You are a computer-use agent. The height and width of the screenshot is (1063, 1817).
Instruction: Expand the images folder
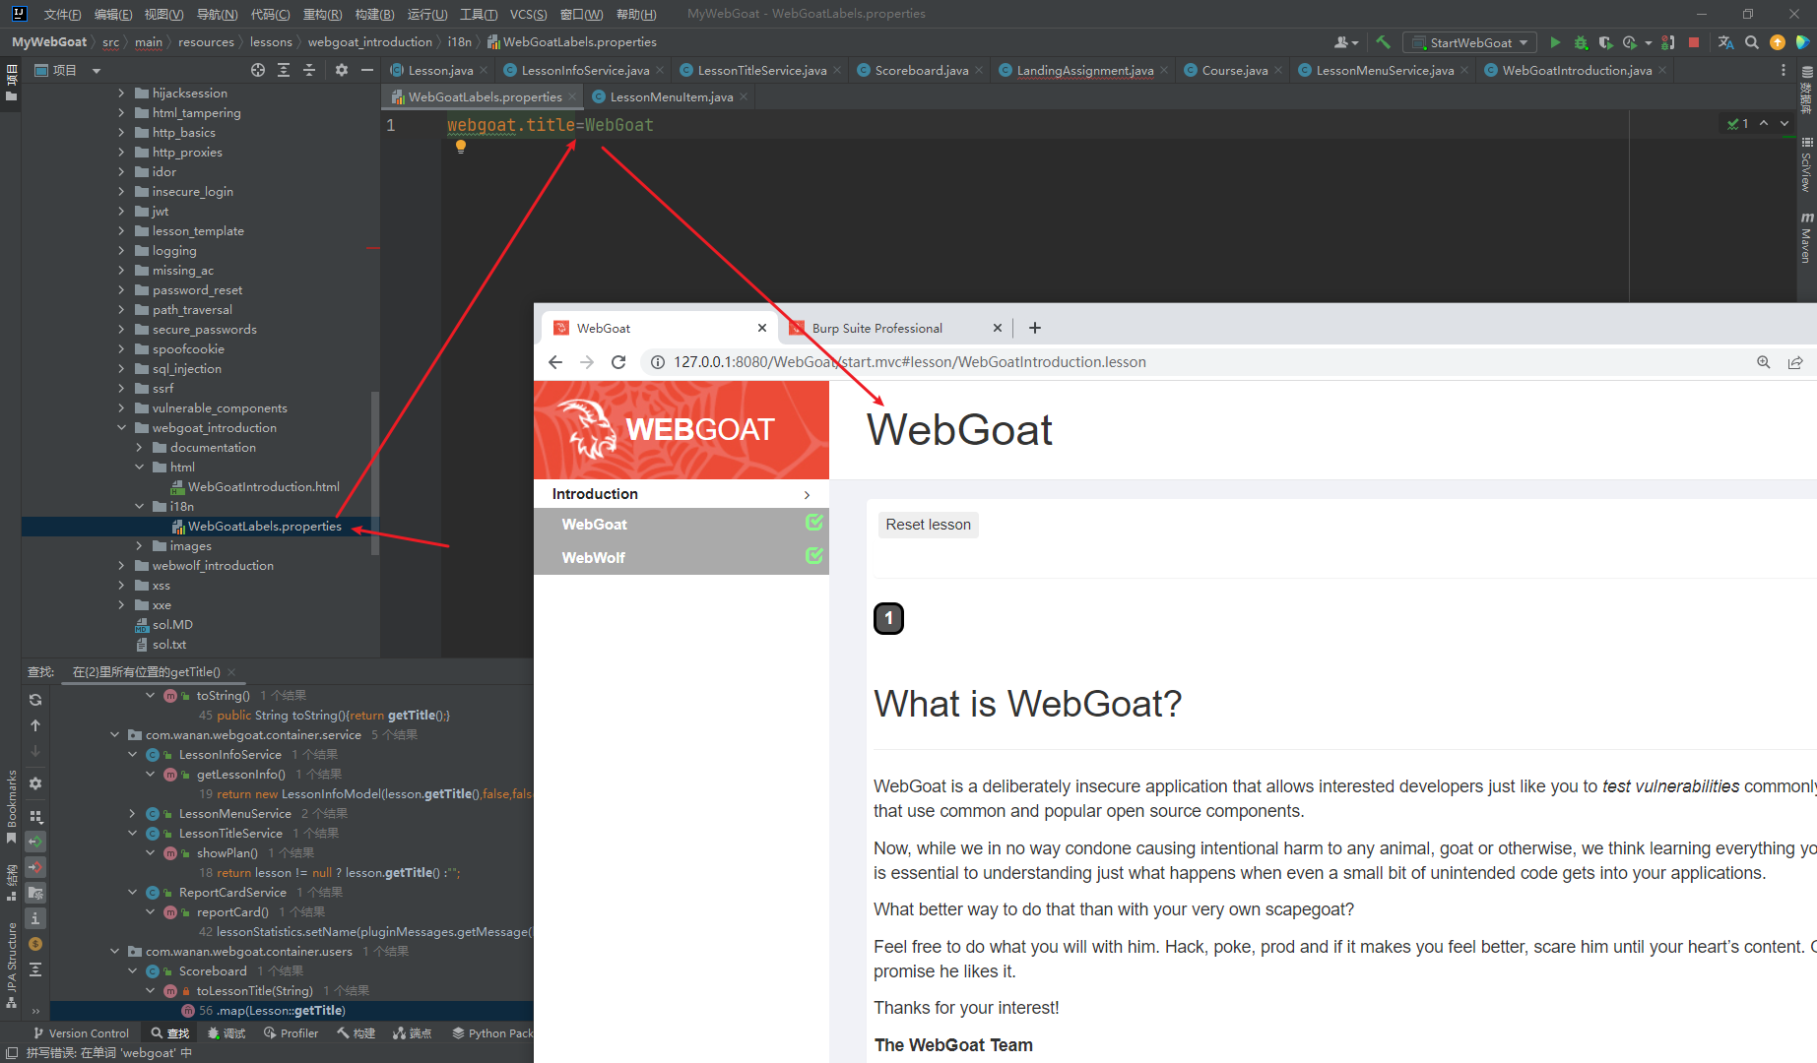click(139, 545)
